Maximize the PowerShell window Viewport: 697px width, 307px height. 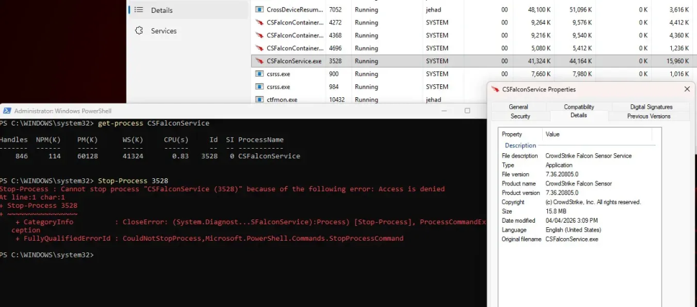[x=467, y=111]
